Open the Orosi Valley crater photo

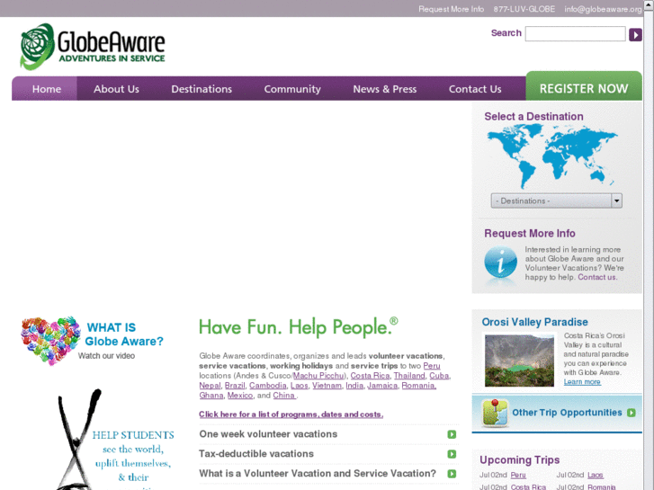tap(519, 360)
